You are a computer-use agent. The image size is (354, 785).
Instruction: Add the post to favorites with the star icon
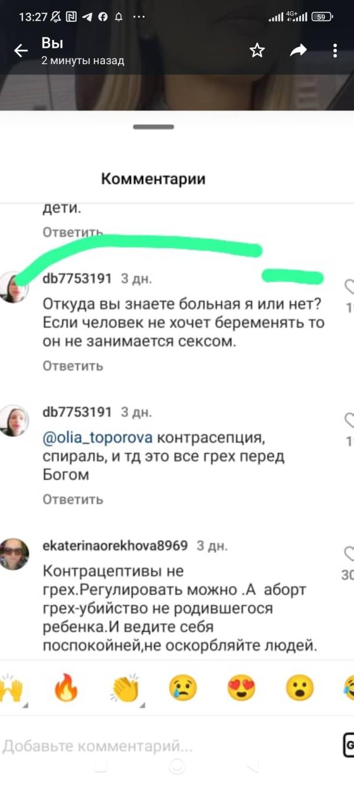[257, 51]
